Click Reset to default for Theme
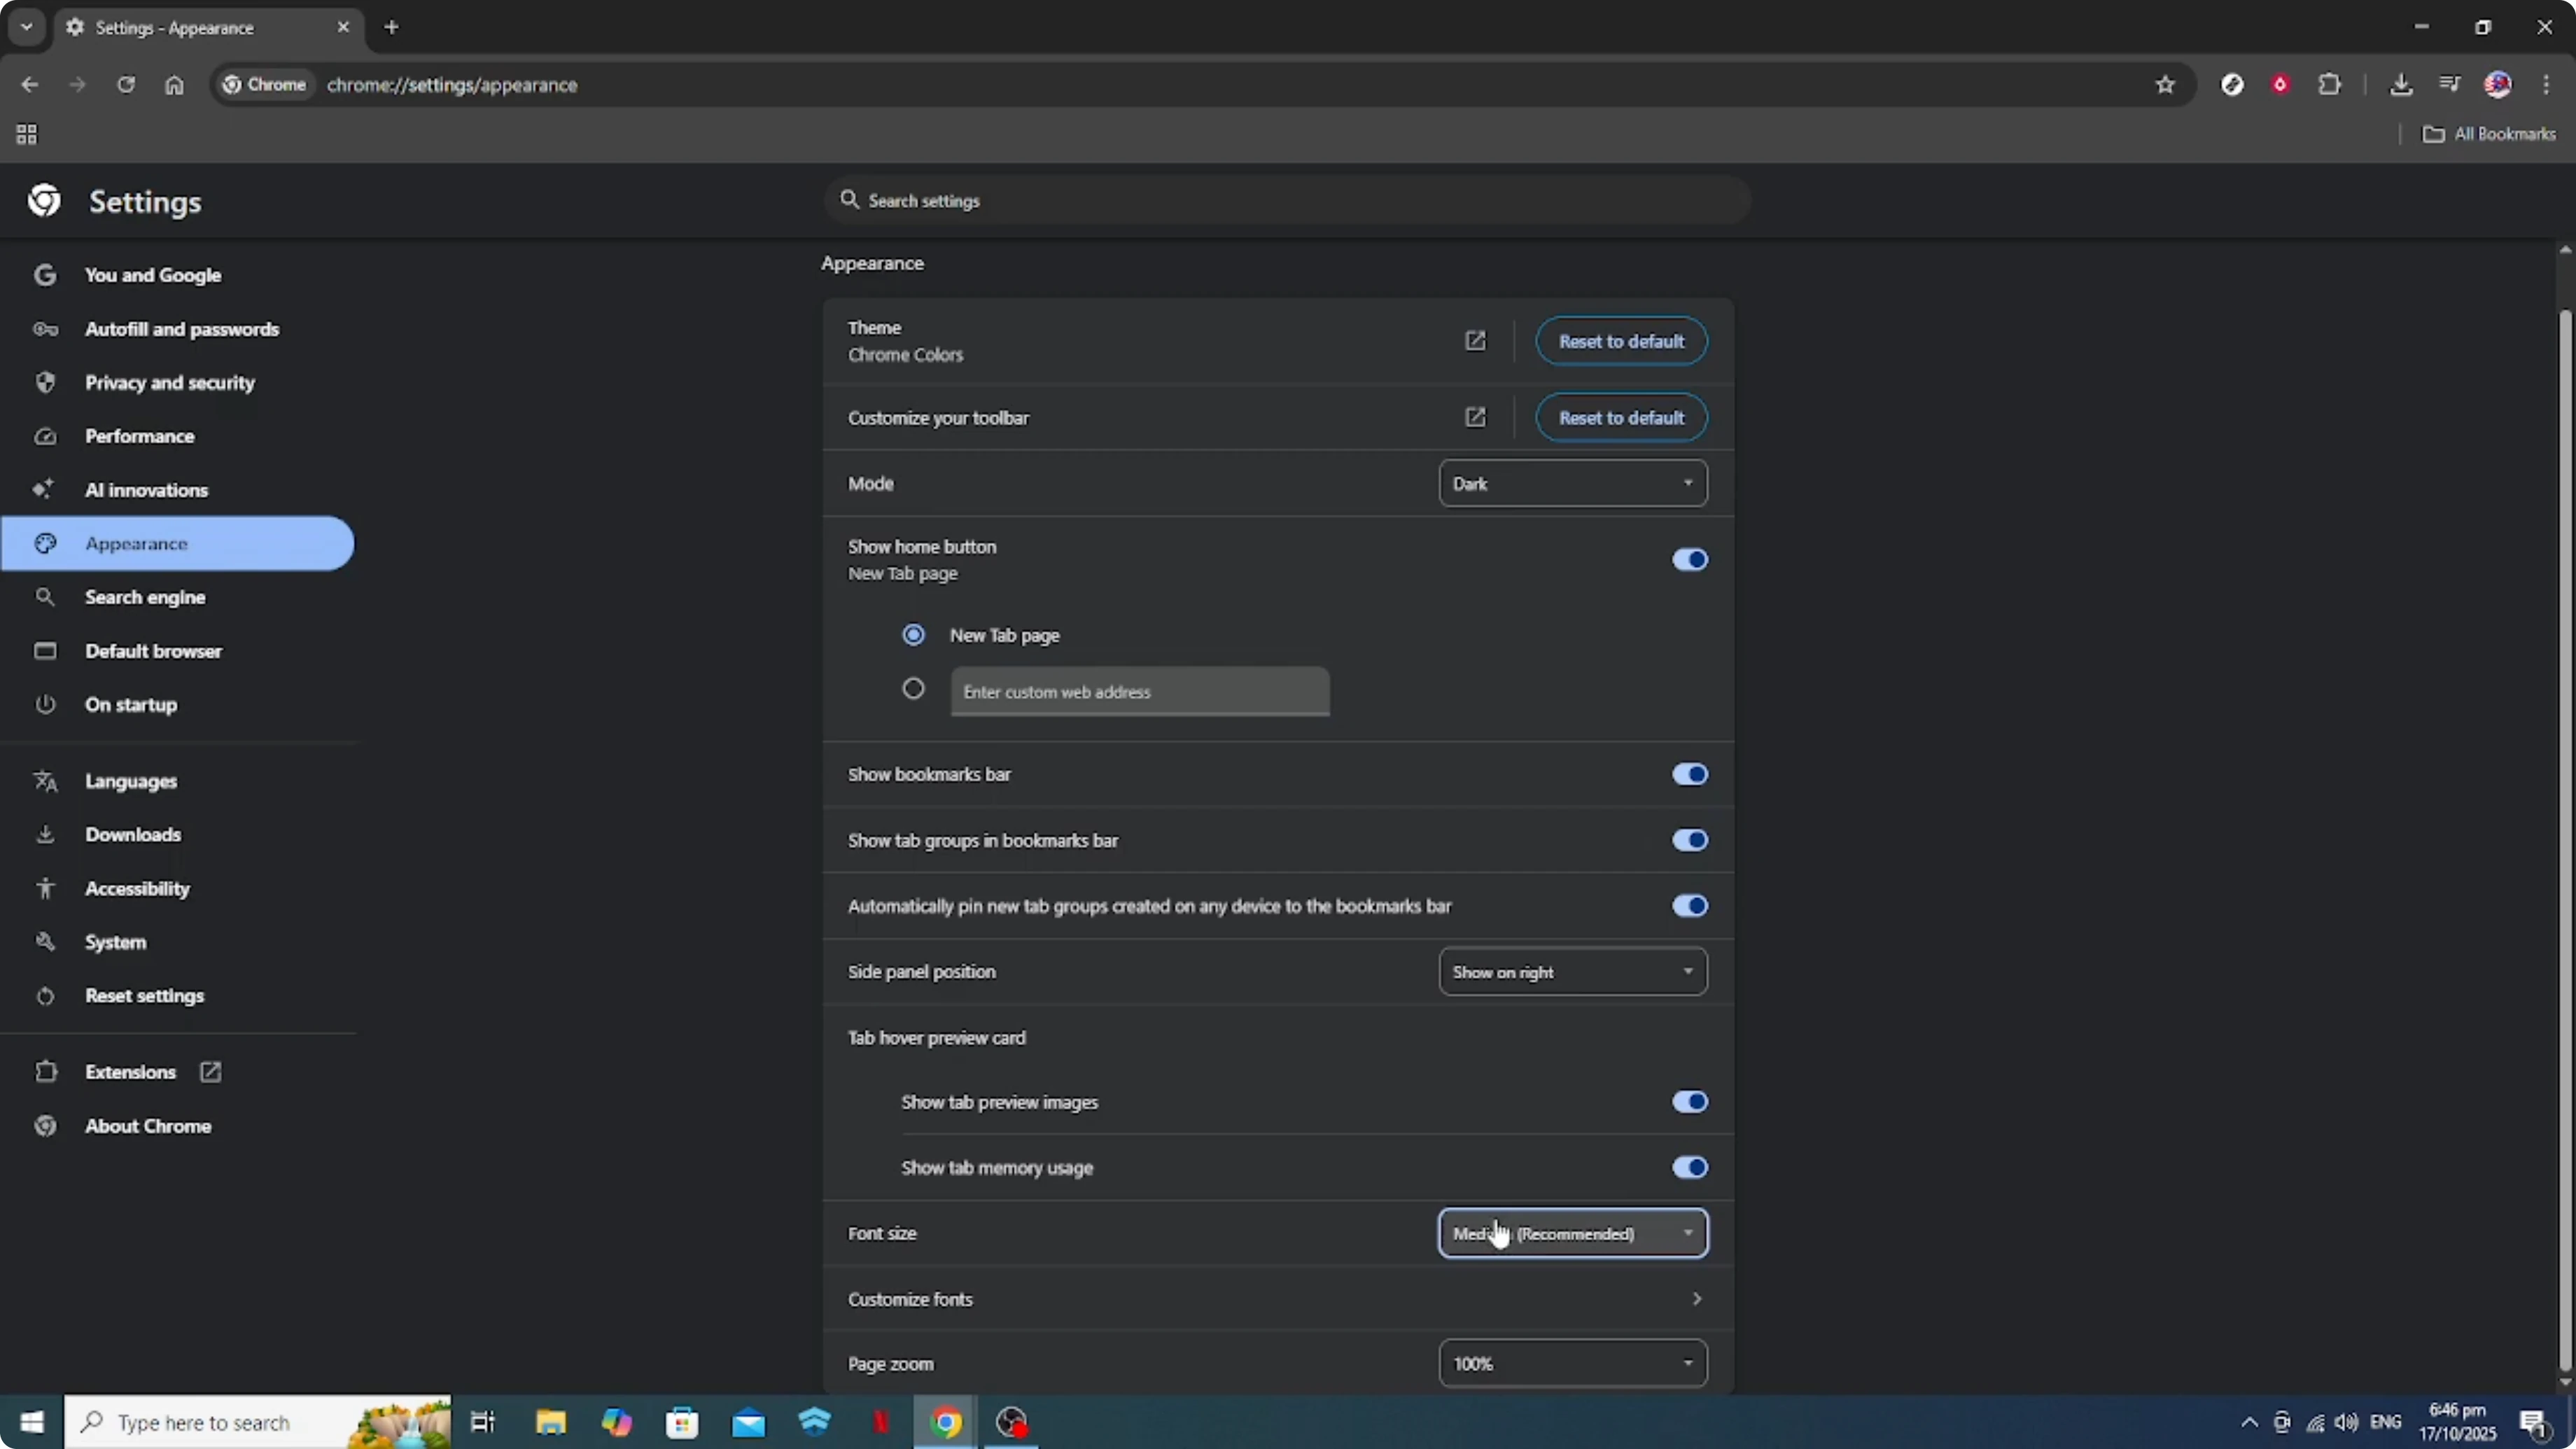This screenshot has height=1449, width=2576. pos(1620,341)
